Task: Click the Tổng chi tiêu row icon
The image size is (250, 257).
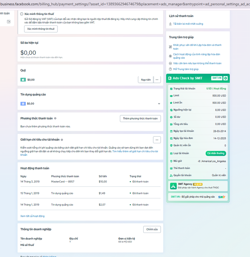Action: [x=171, y=124]
